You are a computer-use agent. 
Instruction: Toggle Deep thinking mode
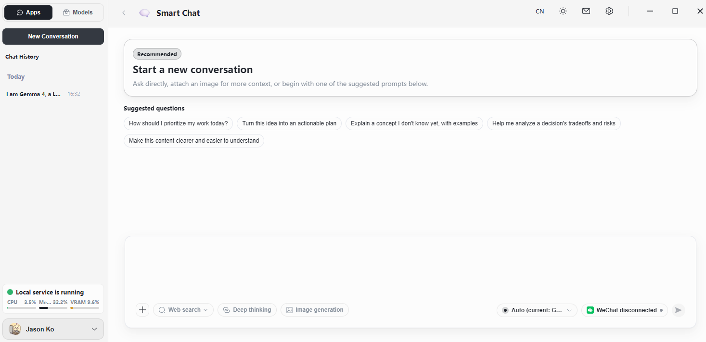247,310
